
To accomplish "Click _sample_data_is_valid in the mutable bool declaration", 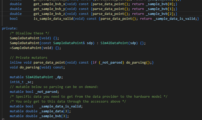I will point(60,106).
